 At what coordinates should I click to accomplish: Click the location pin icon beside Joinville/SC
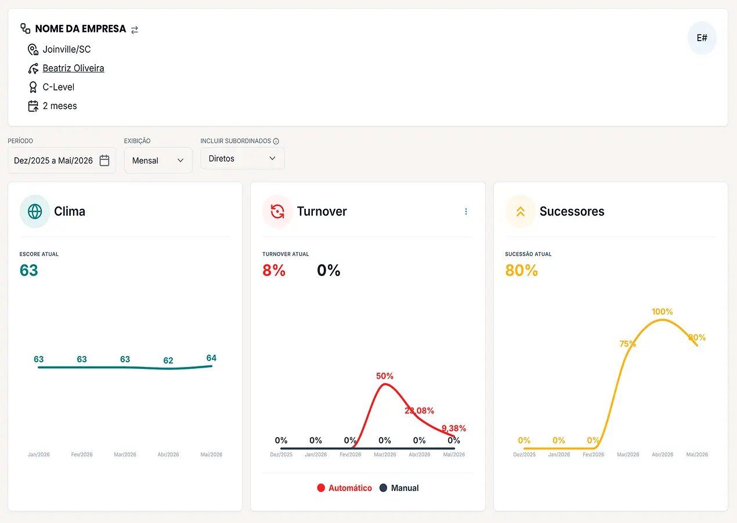tap(33, 49)
